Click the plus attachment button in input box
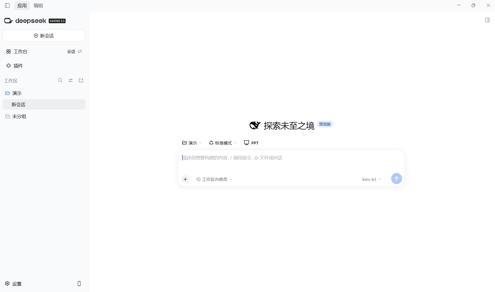This screenshot has width=495, height=292. [x=185, y=179]
